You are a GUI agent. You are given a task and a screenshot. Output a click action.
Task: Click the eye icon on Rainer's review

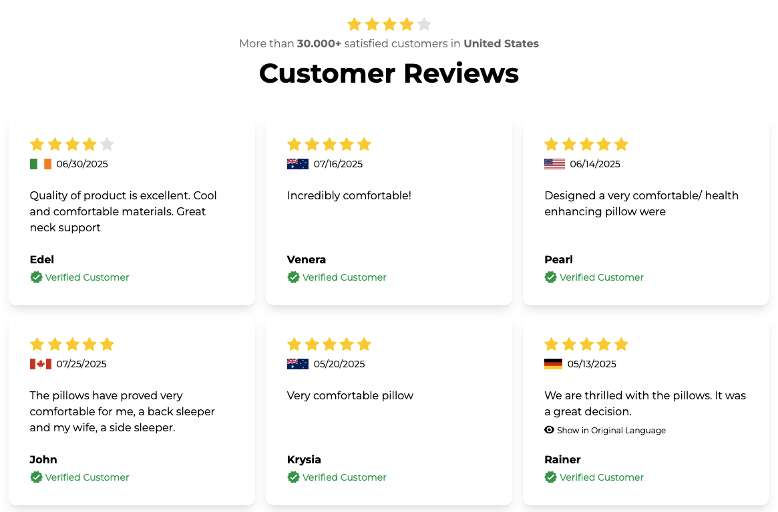click(550, 430)
